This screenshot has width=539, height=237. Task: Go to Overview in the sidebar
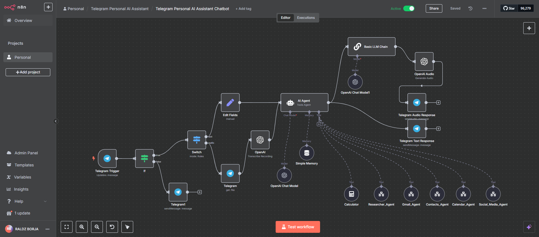coord(28,21)
